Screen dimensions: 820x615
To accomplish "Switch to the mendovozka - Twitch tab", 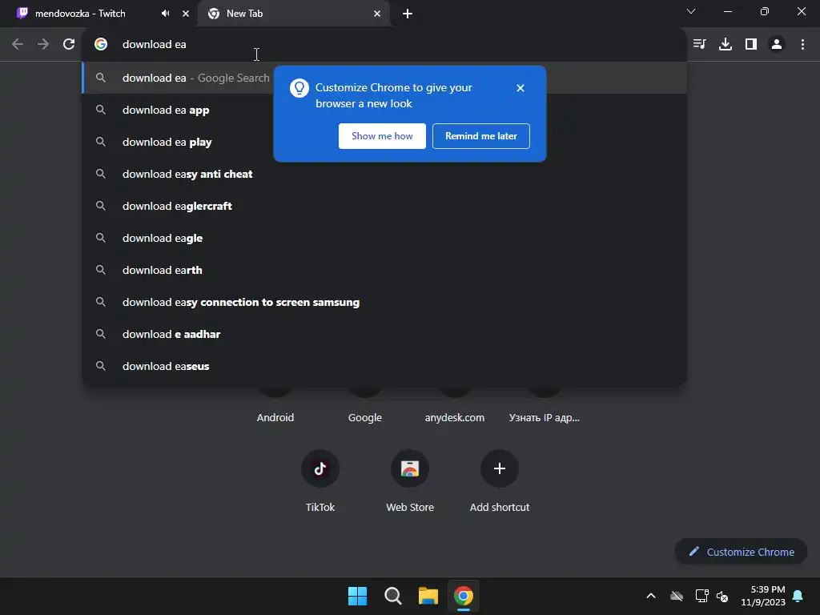I will 98,14.
